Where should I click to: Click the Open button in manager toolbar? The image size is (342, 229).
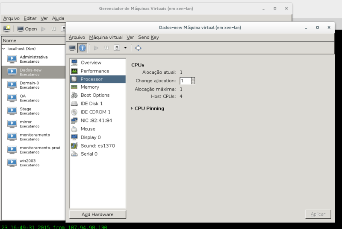[x=27, y=29]
